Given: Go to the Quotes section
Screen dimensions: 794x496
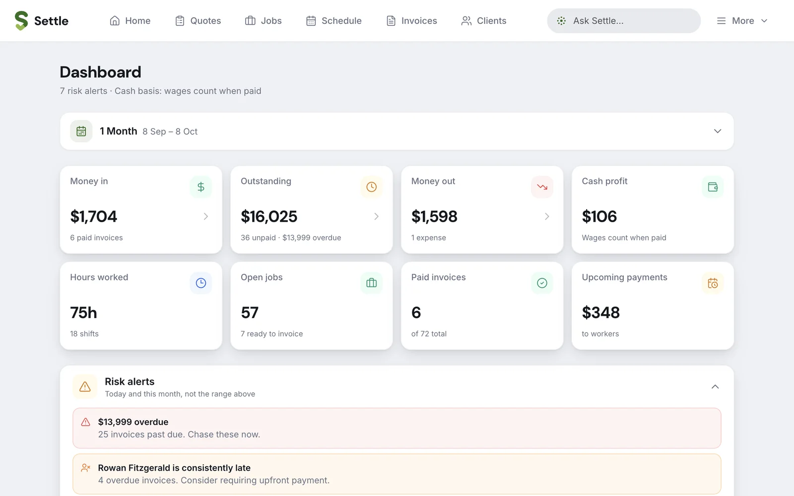Looking at the screenshot, I should [198, 21].
